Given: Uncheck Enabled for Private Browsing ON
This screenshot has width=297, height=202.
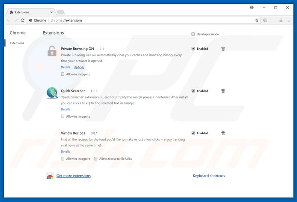Looking at the screenshot, I should click(x=193, y=49).
